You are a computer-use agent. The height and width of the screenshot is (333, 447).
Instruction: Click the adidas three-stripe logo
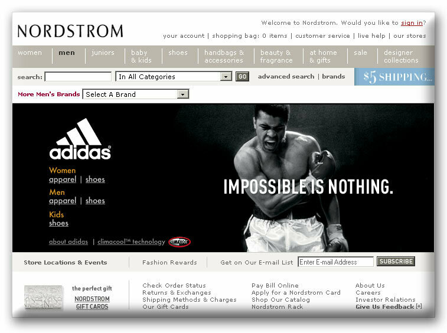tap(80, 139)
